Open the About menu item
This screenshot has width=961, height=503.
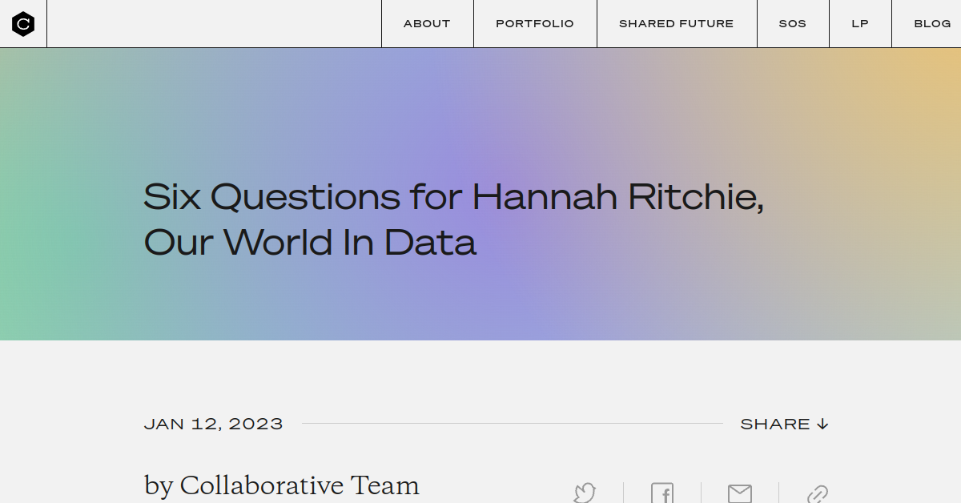click(427, 24)
